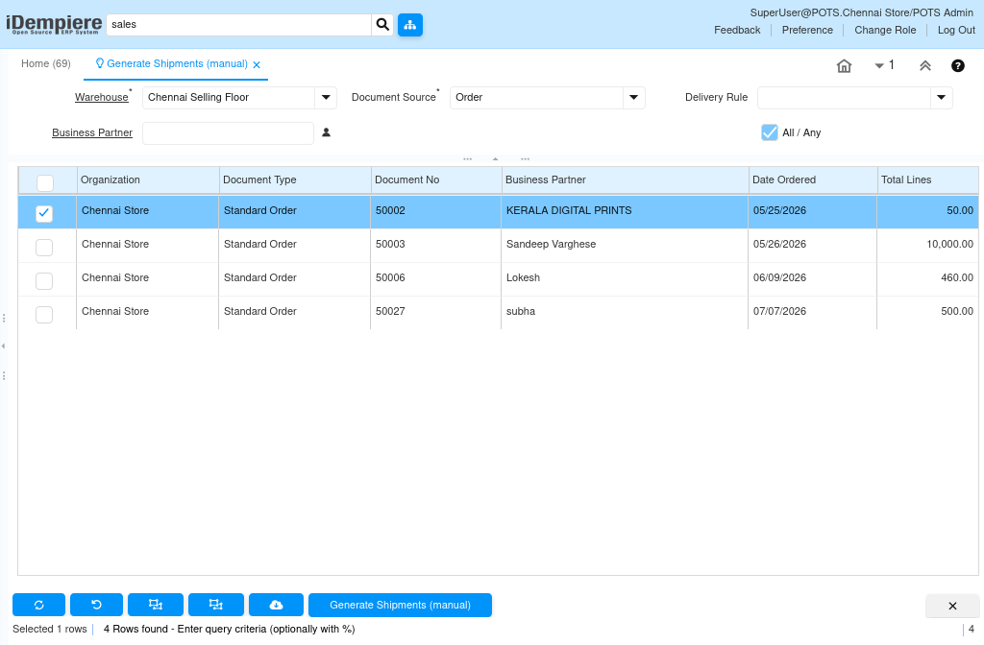
Task: Select the KERALA DIGITAL PRINTS cell
Action: coord(625,211)
